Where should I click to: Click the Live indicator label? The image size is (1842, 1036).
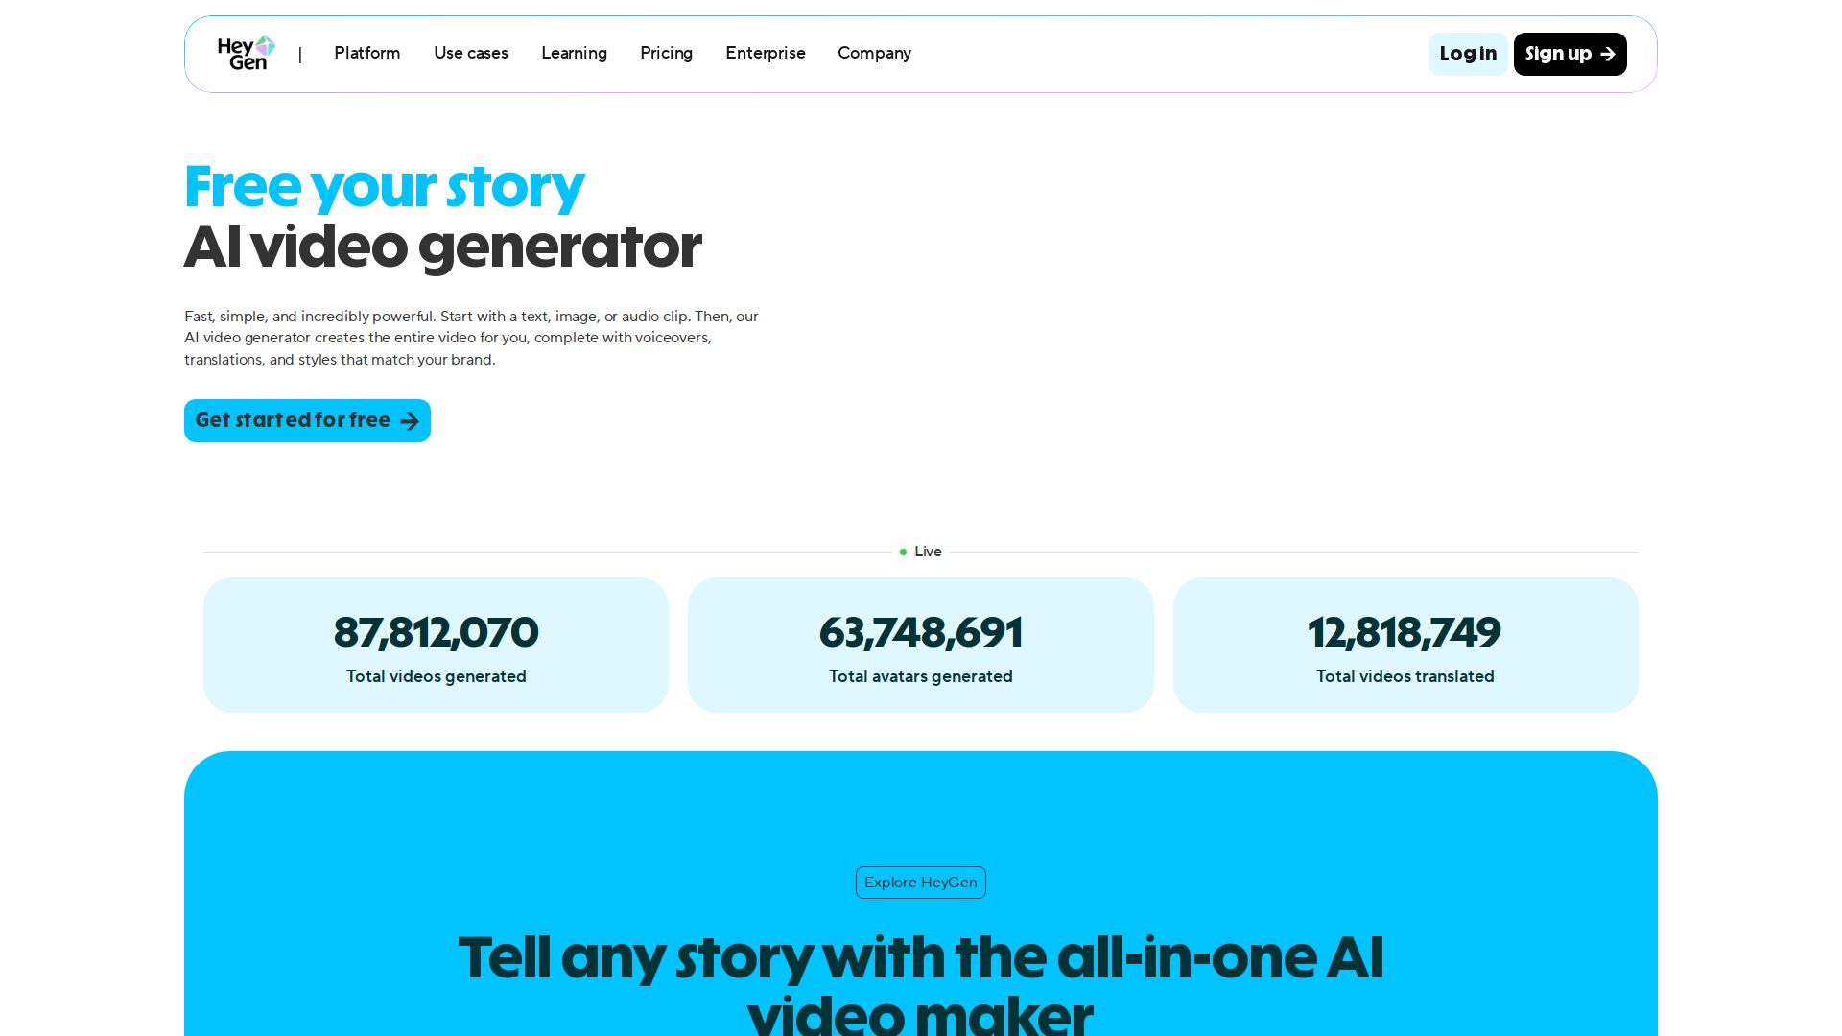(928, 552)
